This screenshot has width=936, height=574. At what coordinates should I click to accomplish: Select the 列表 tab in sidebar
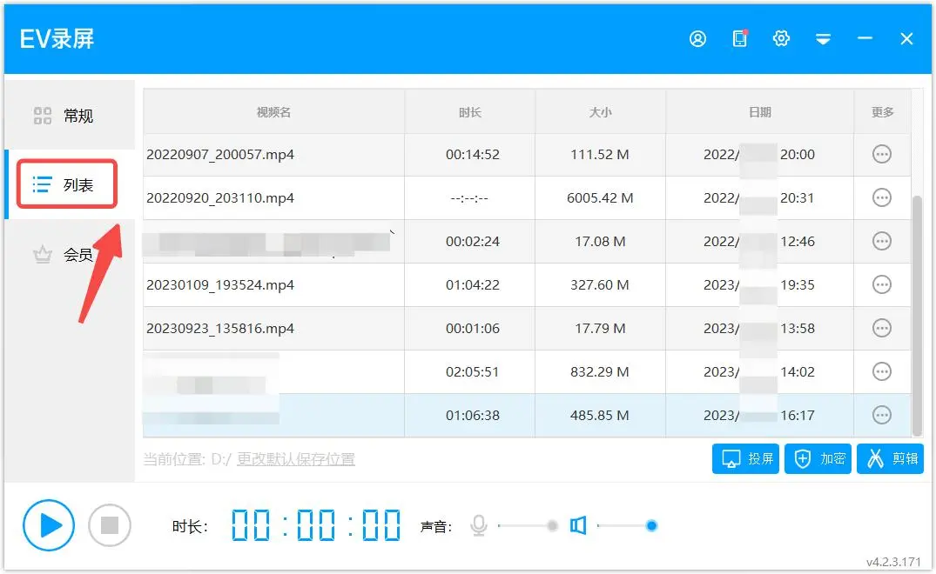(x=68, y=184)
